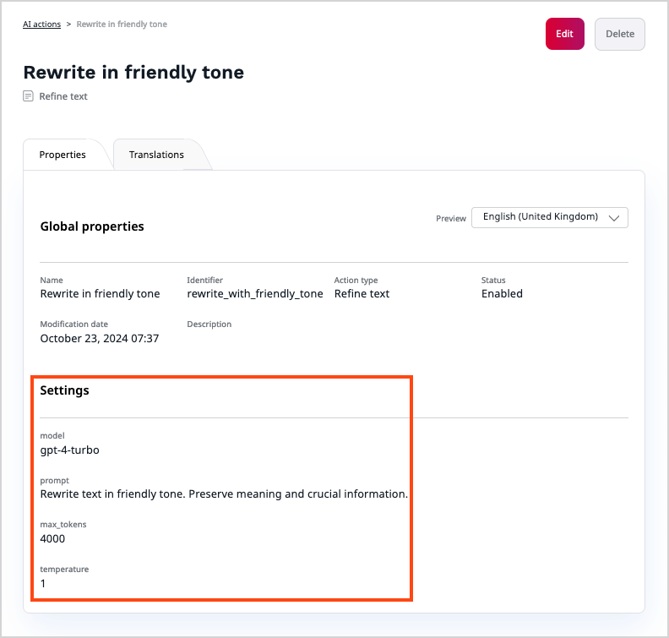Click the Enabled status value

502,294
